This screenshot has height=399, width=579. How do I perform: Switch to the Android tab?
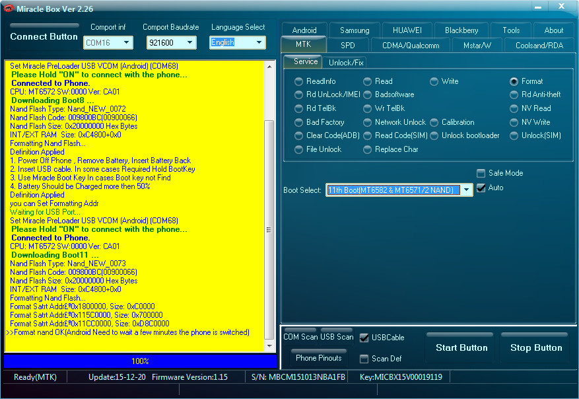(304, 30)
